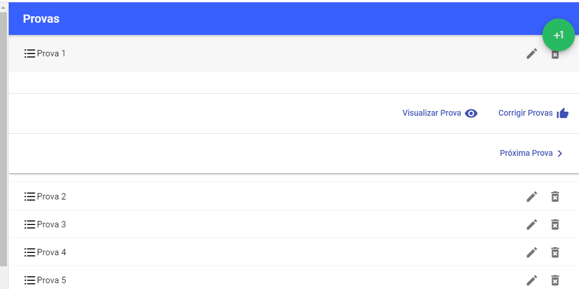Click Corrigir Provas thumbs-up button

coord(533,113)
